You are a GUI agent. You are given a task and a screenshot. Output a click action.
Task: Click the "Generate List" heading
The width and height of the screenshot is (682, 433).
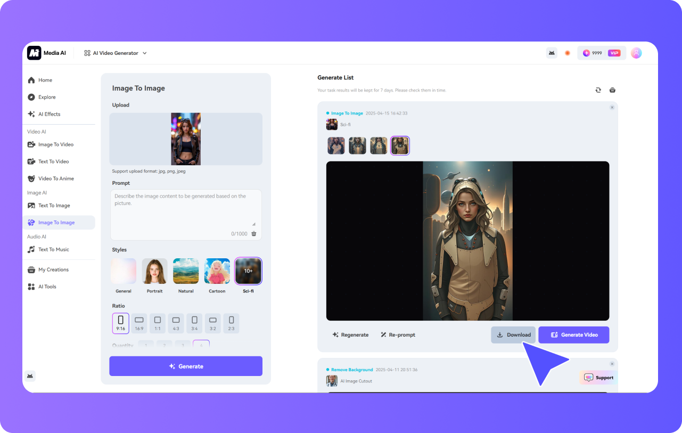coord(335,78)
